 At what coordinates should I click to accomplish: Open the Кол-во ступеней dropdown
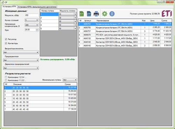pyautogui.click(x=31, y=20)
